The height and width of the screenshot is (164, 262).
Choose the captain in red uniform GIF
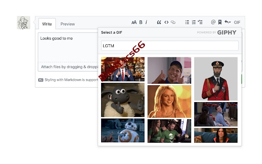[216, 79]
